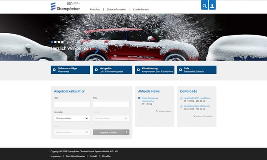This screenshot has width=267, height=160.
Task: Open the Rechtliche Hinweise footer link
Action: tap(75, 156)
